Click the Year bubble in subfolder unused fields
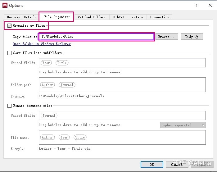 point(46,63)
